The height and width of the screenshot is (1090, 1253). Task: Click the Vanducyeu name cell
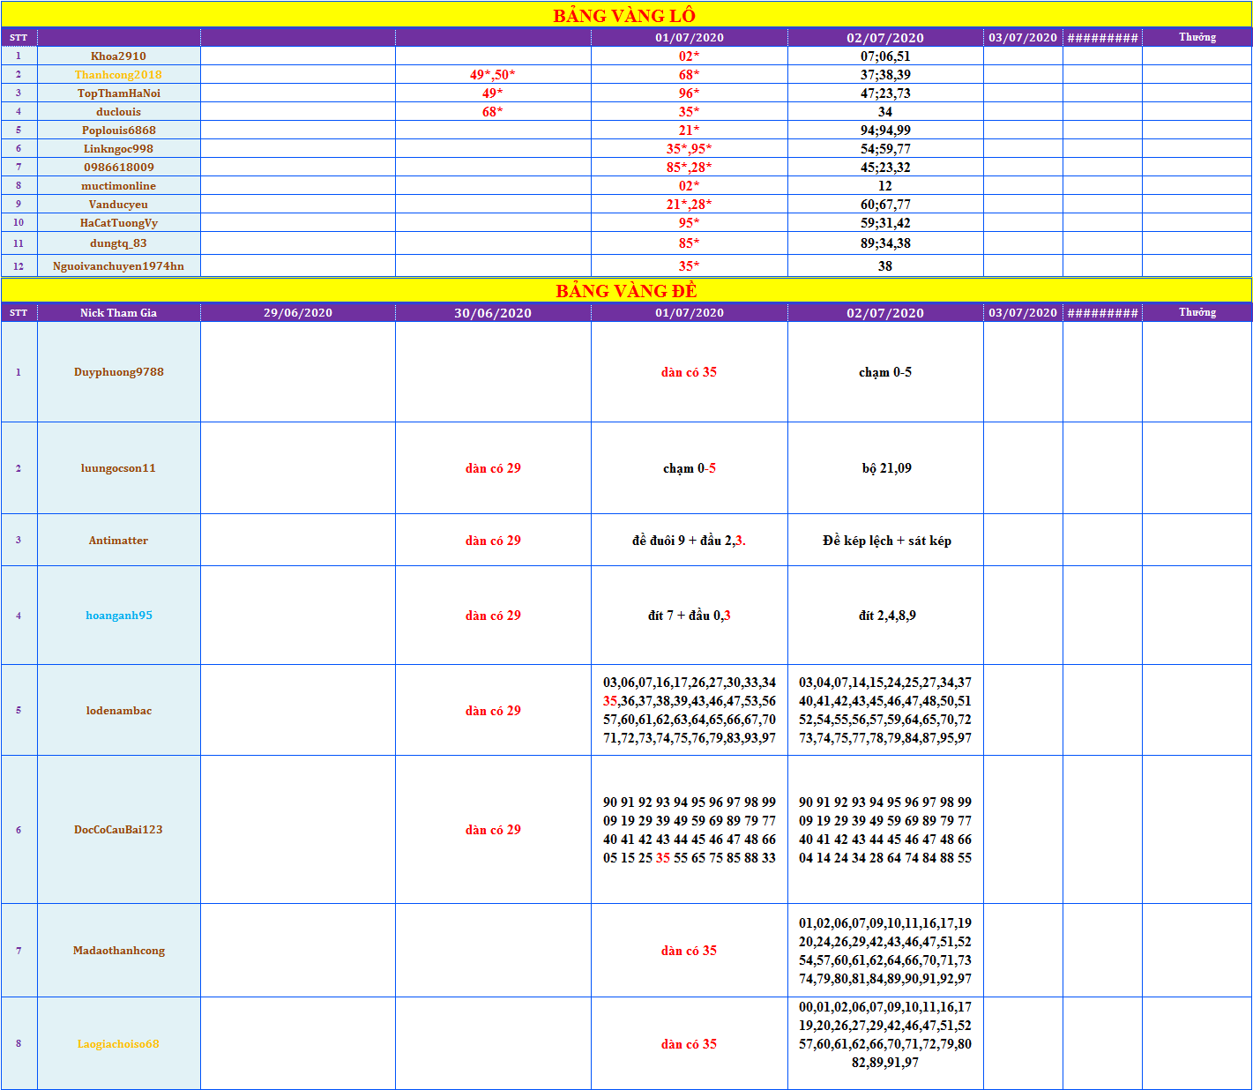click(x=119, y=204)
